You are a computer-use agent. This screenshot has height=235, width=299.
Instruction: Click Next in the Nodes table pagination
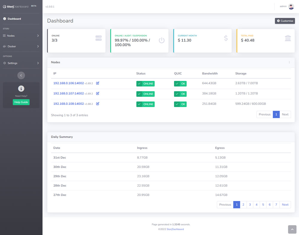(285, 114)
